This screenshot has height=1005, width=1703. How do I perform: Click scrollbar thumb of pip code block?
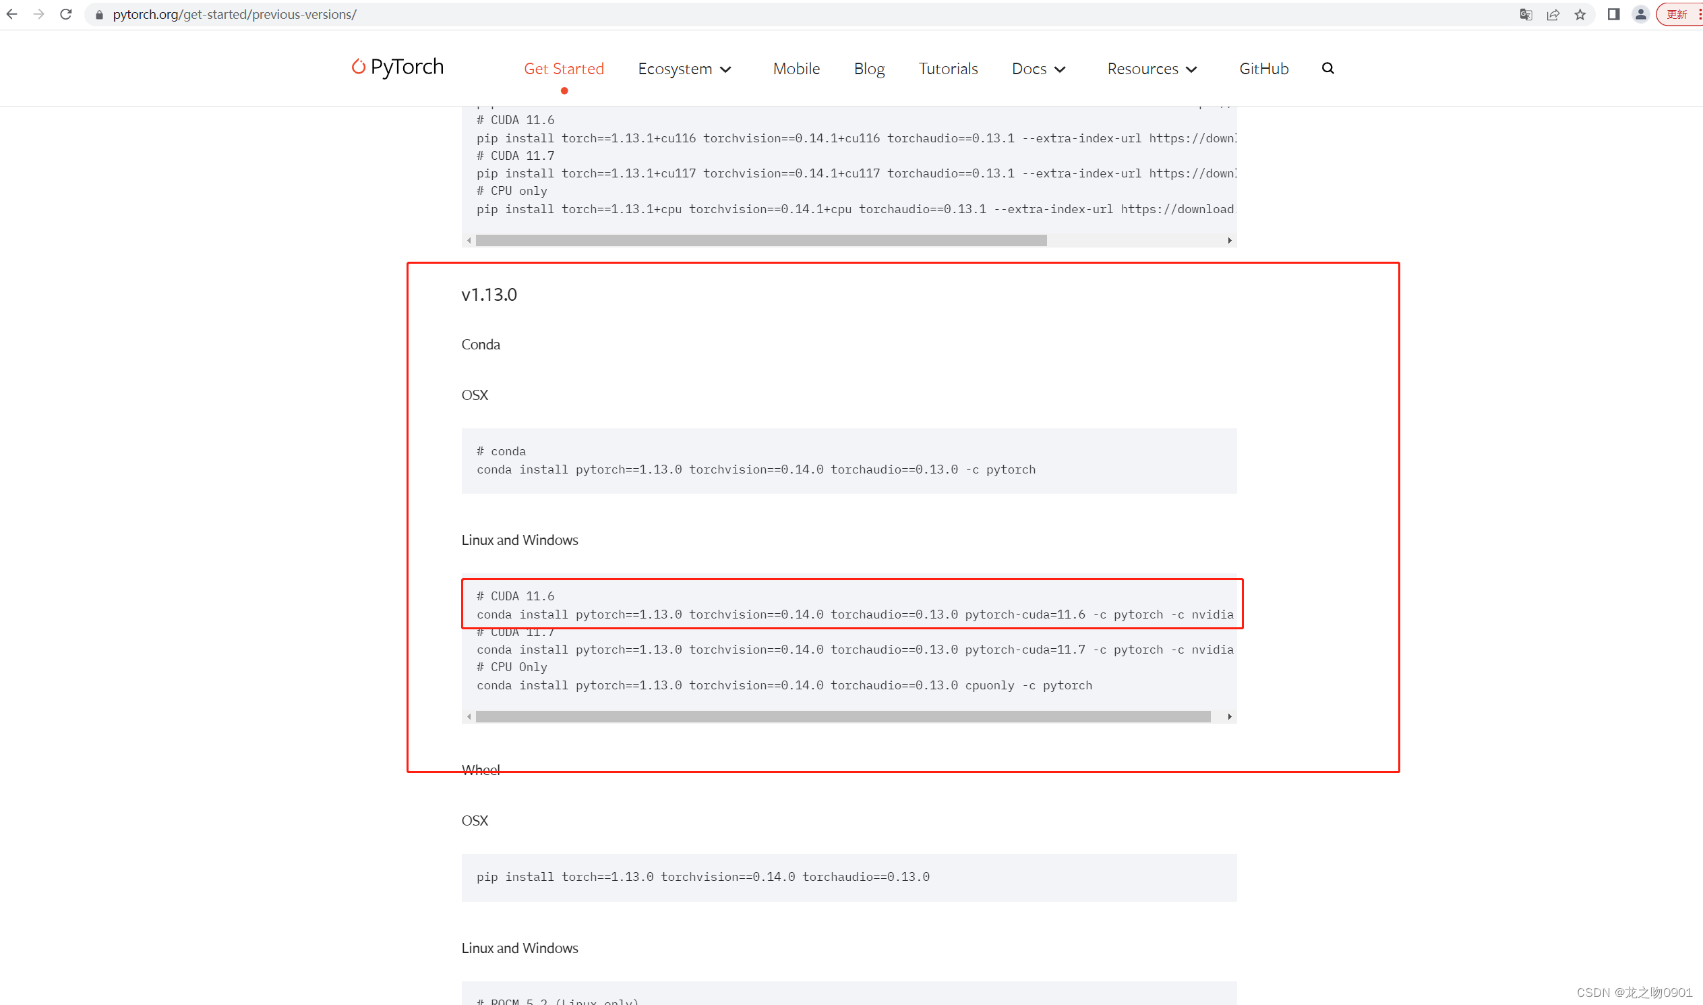pyautogui.click(x=760, y=240)
